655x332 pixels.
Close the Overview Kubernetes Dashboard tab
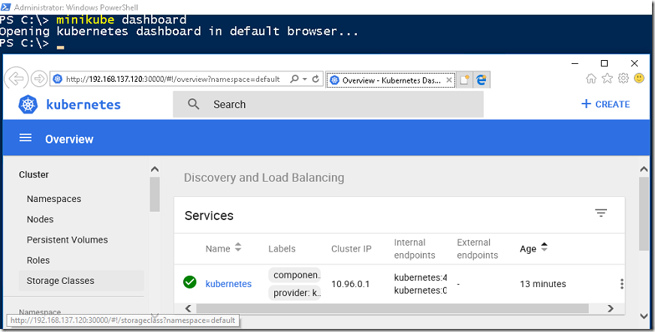click(x=449, y=80)
